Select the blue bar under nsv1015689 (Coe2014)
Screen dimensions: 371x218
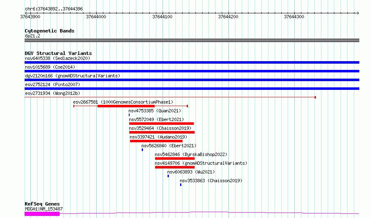192,71
